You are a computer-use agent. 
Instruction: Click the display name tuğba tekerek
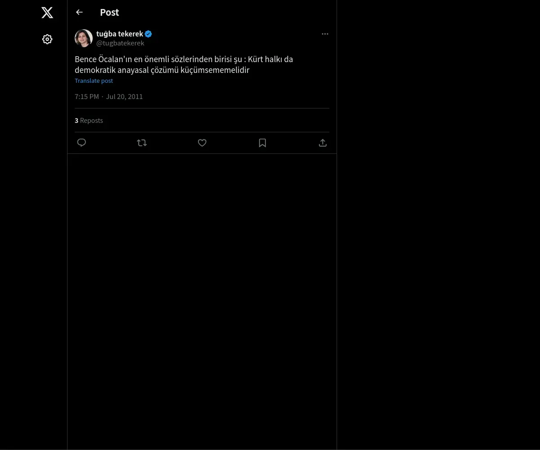click(120, 34)
